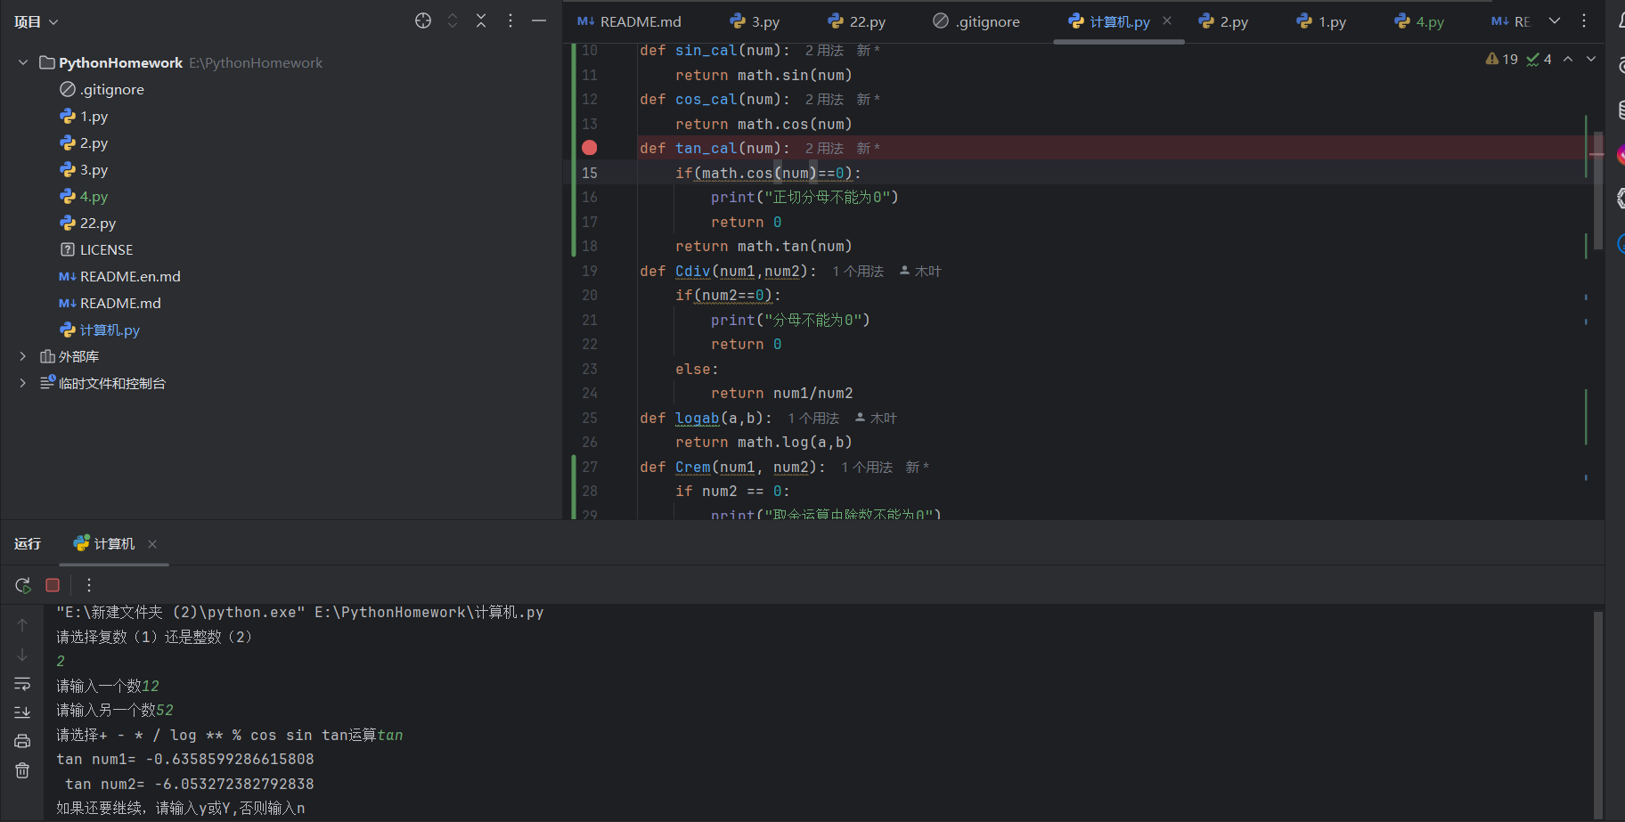Image resolution: width=1625 pixels, height=822 pixels.
Task: Select 2.py in project tree
Action: (84, 142)
